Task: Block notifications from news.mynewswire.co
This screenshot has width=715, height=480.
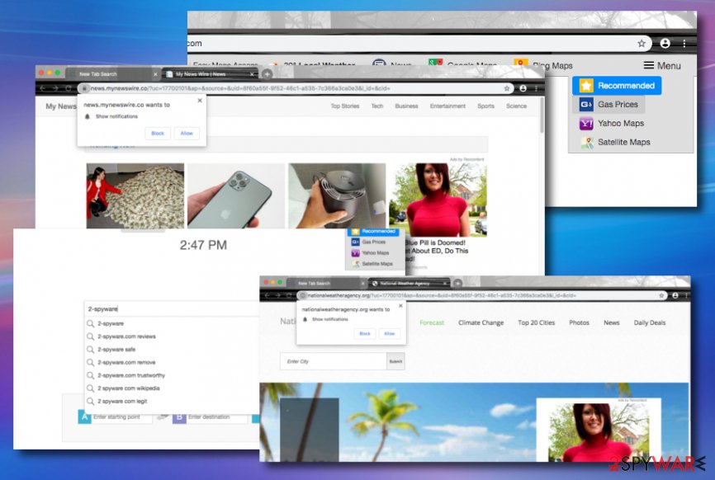Action: pos(158,134)
